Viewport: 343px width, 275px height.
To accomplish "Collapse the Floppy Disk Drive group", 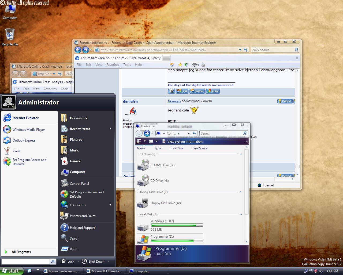I will (x=241, y=192).
